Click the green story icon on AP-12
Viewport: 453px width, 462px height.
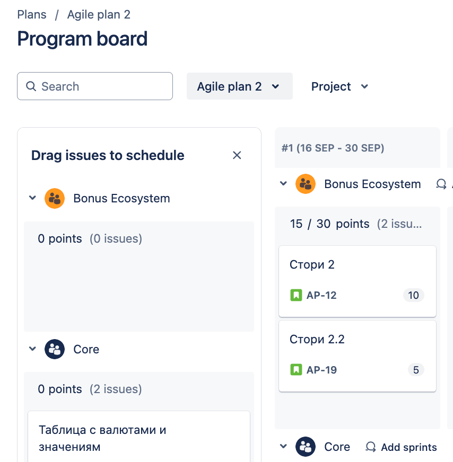point(296,295)
